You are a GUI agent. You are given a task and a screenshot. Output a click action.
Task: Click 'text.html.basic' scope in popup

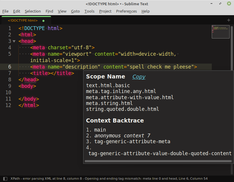pyautogui.click(x=108, y=85)
